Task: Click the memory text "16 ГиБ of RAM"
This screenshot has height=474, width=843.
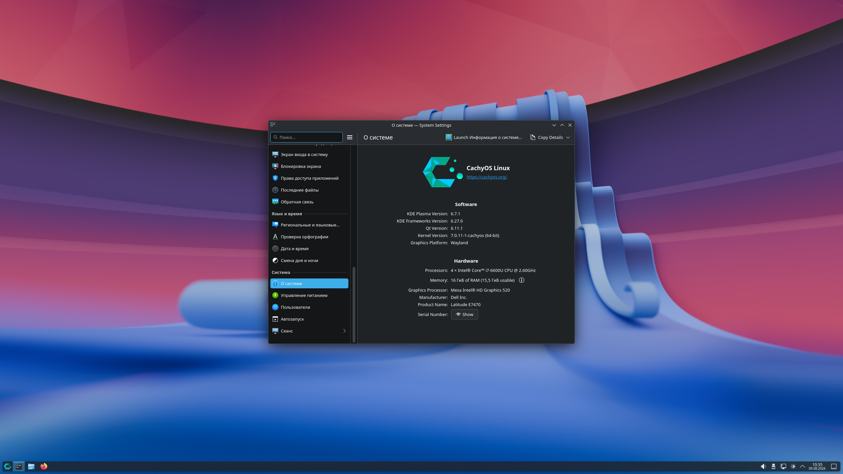Action: 465,280
